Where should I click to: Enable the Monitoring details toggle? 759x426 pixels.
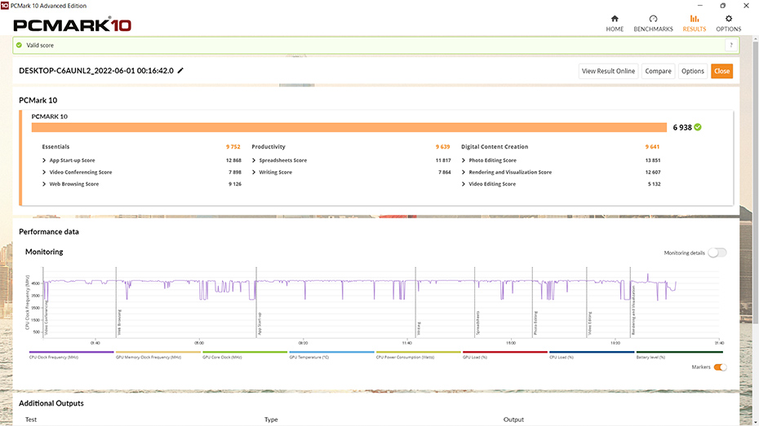717,253
